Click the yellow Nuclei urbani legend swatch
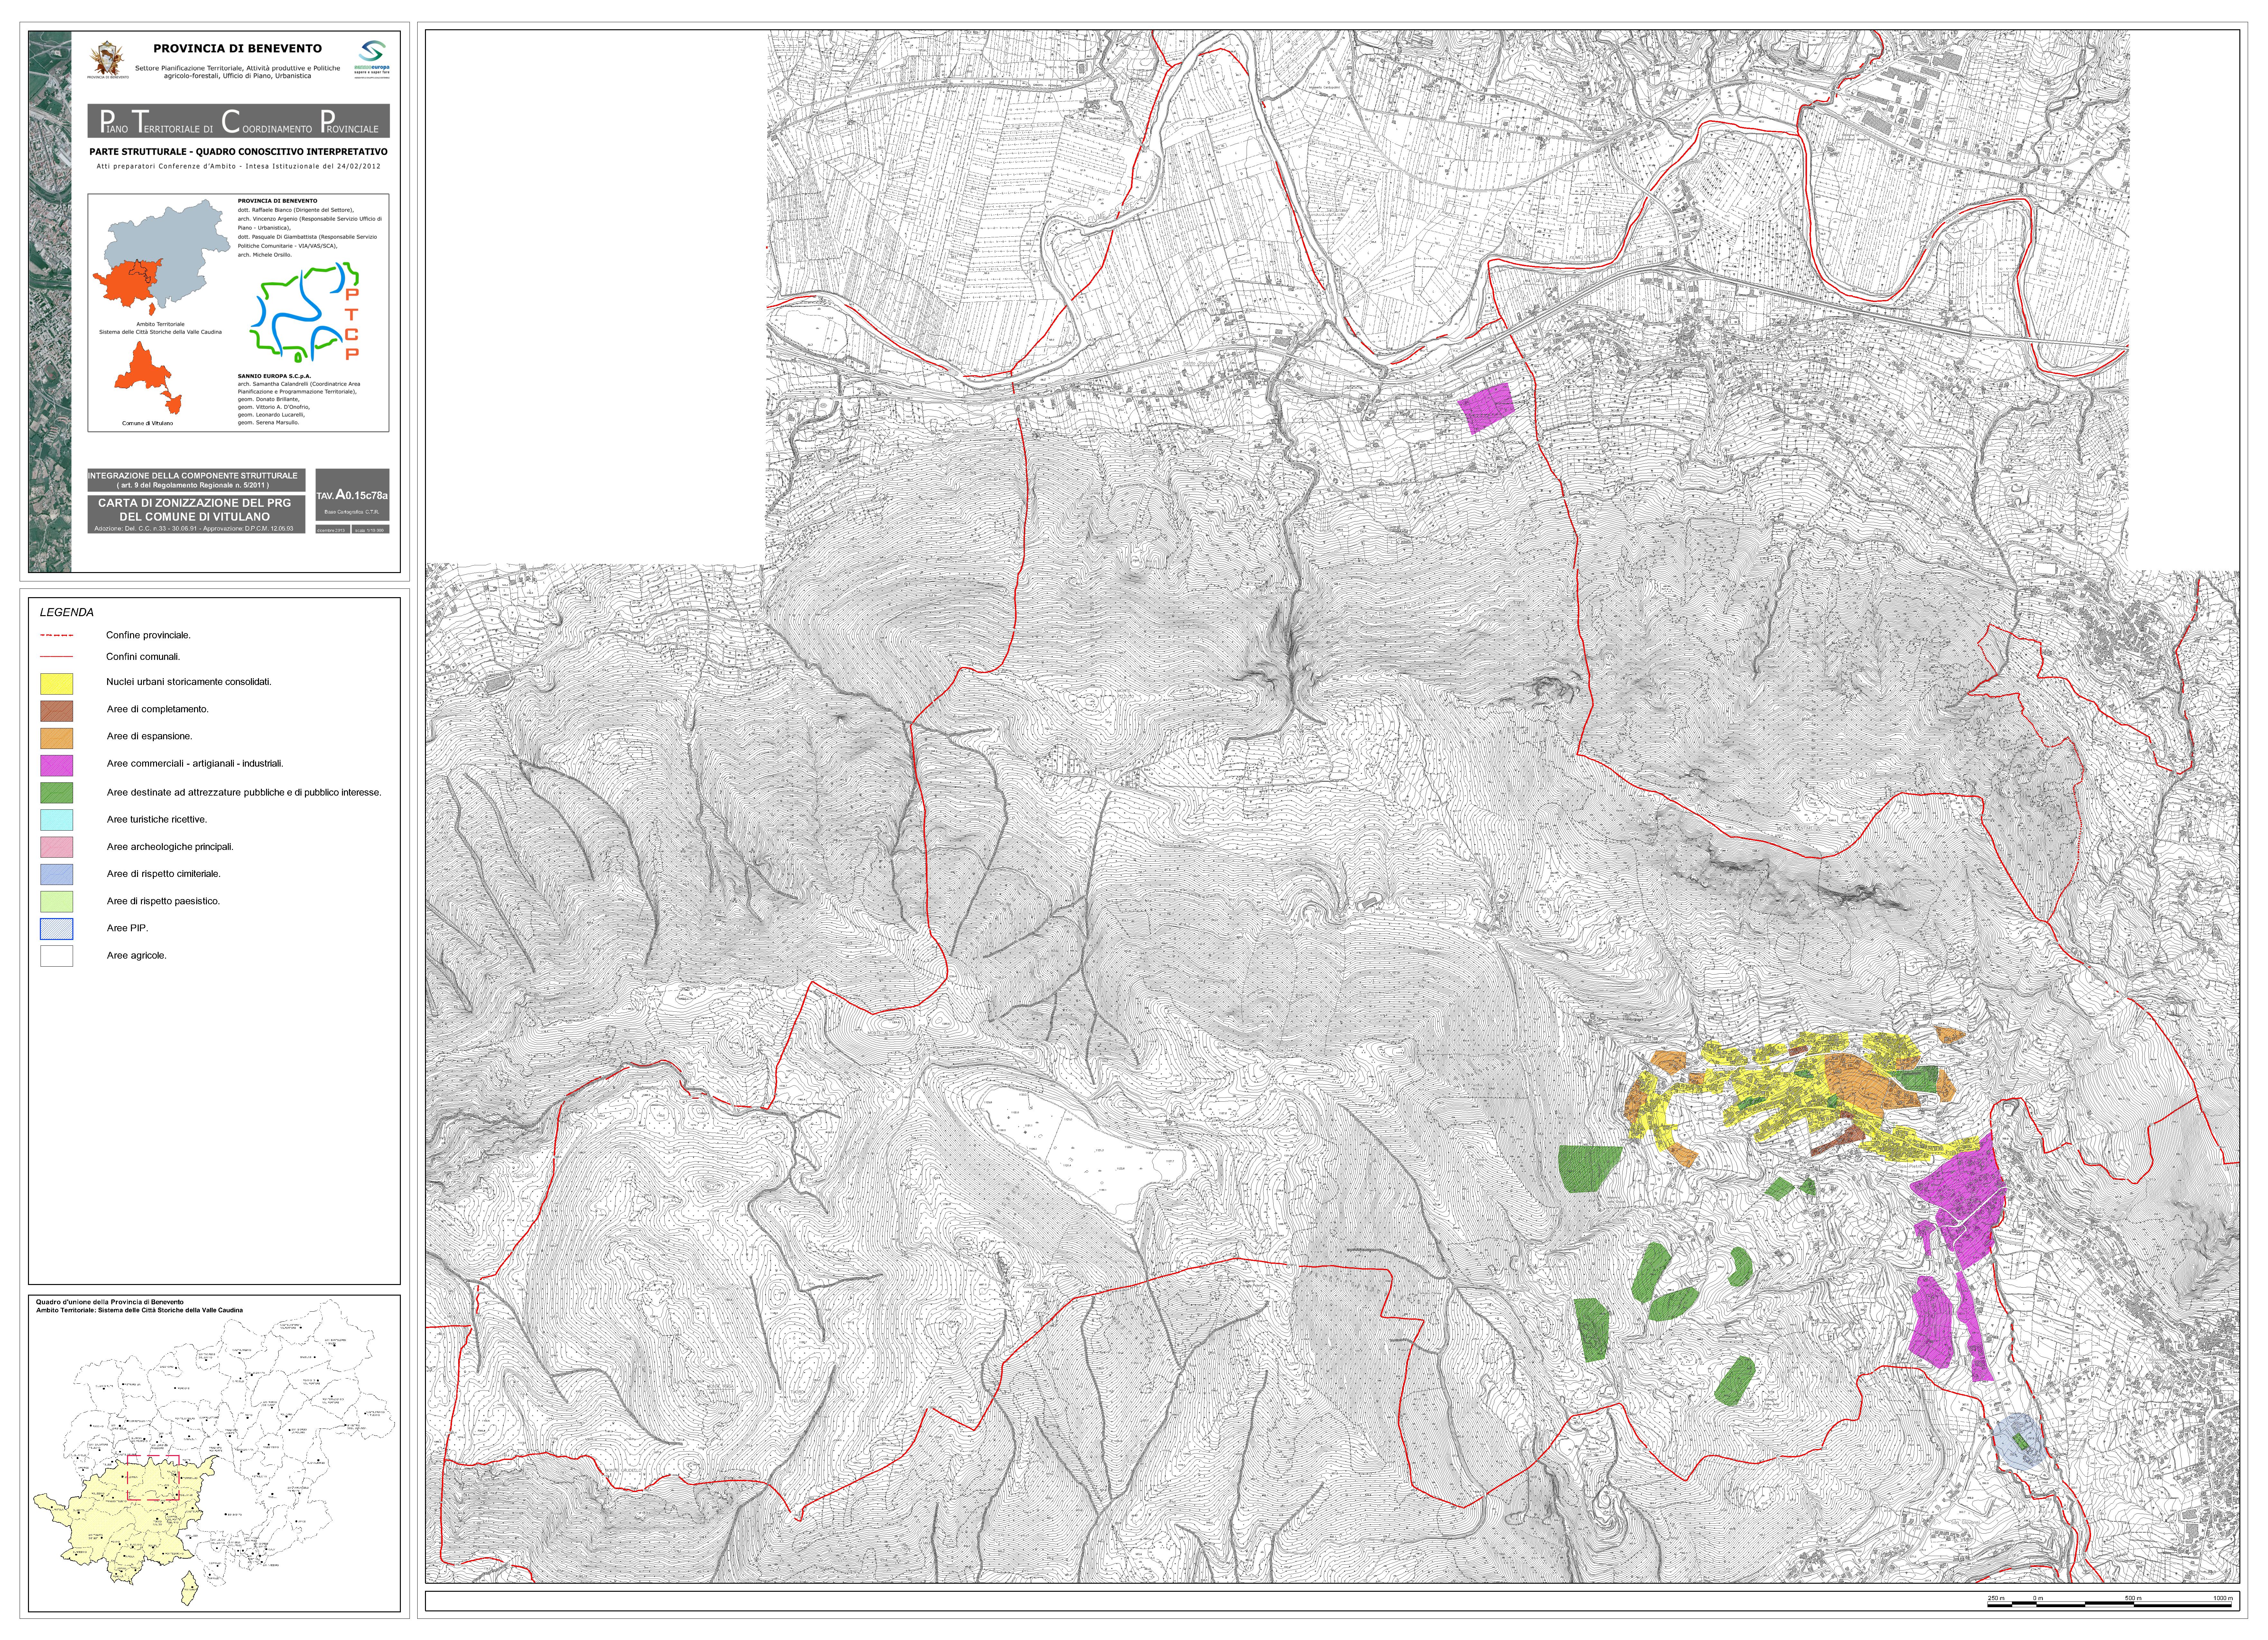 57,684
